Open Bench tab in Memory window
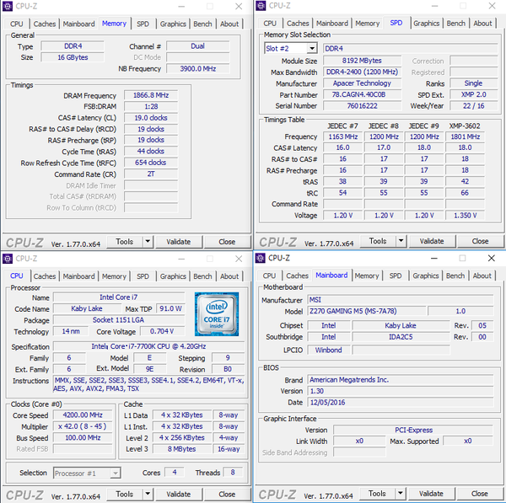506x503 pixels. pos(202,24)
